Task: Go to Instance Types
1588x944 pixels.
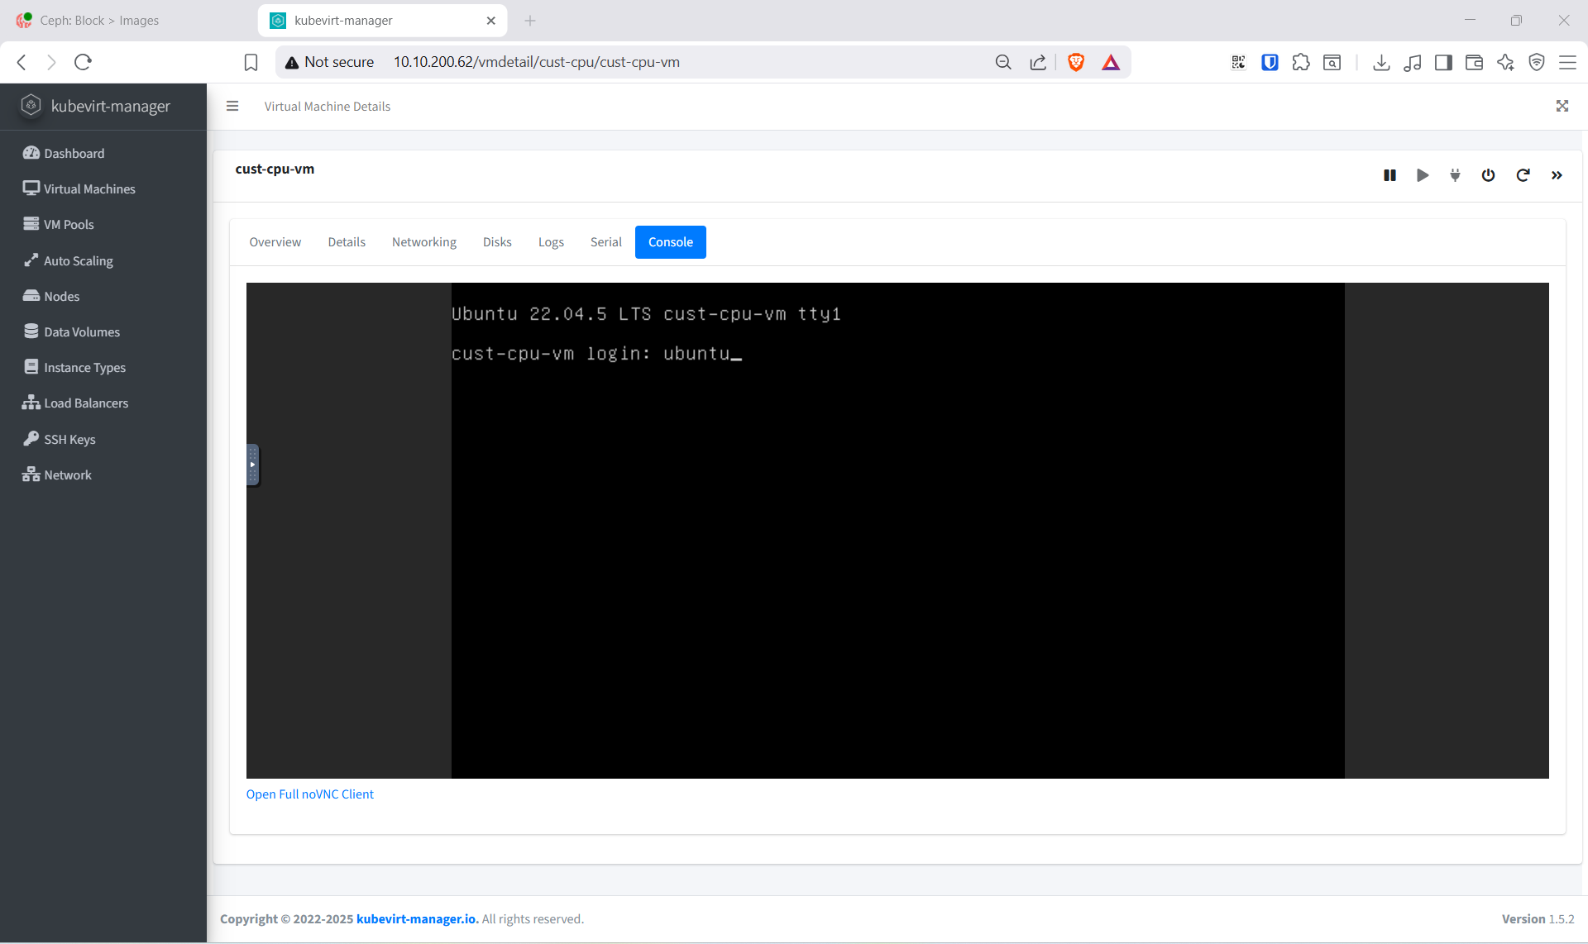Action: pos(103,367)
